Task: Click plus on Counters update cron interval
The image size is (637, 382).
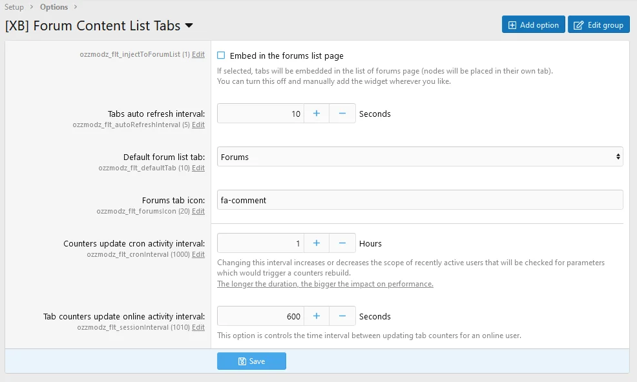Action: [x=317, y=243]
